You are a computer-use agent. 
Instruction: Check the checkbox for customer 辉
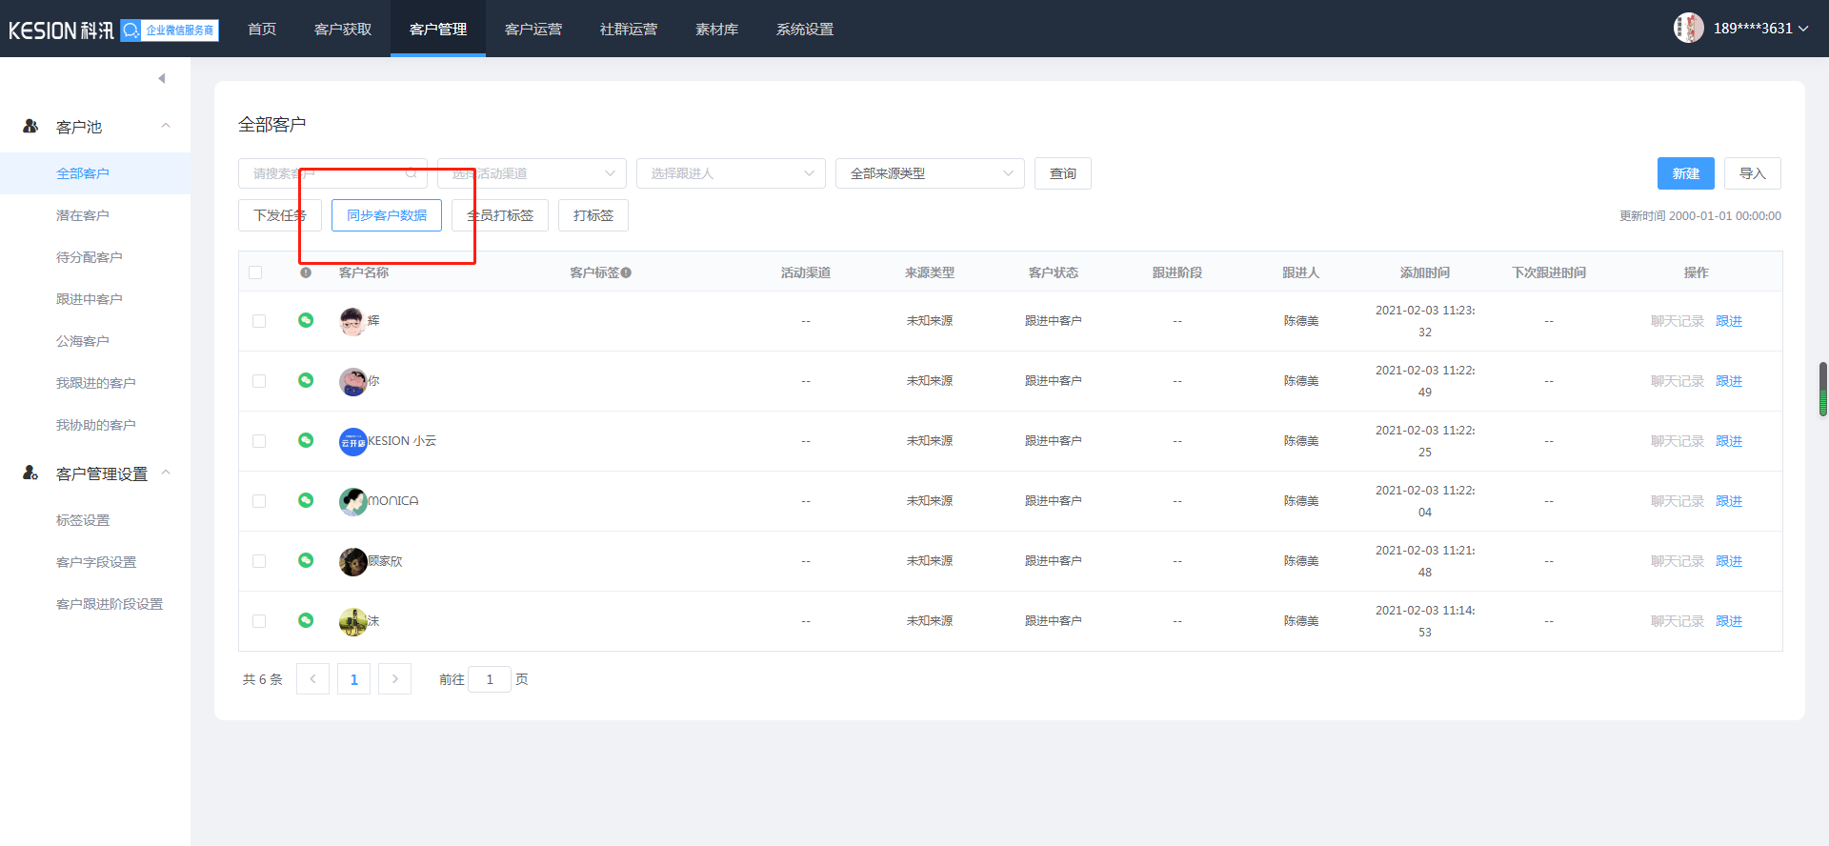coord(259,321)
